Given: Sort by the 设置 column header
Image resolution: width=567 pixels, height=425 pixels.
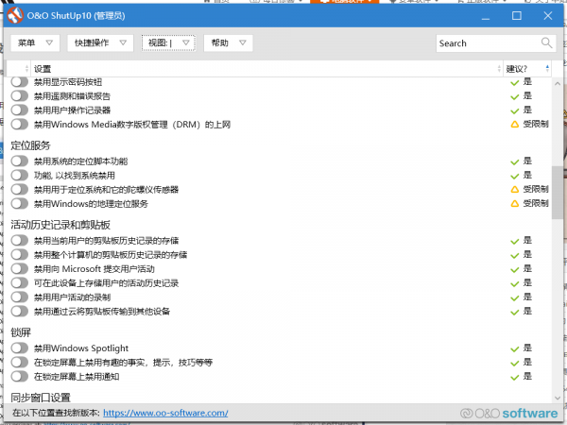Looking at the screenshot, I should pos(266,69).
